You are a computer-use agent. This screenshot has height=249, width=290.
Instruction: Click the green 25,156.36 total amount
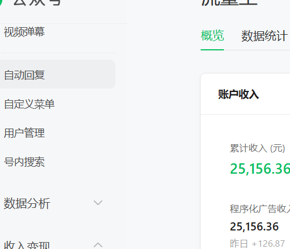coord(260,169)
